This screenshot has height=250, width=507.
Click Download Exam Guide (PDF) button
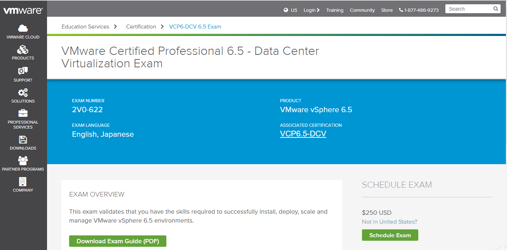coord(118,241)
